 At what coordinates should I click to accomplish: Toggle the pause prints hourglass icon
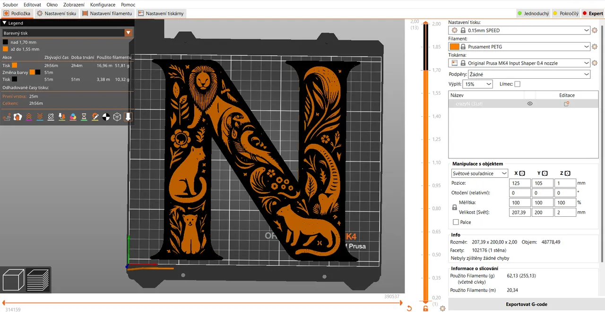tap(84, 116)
